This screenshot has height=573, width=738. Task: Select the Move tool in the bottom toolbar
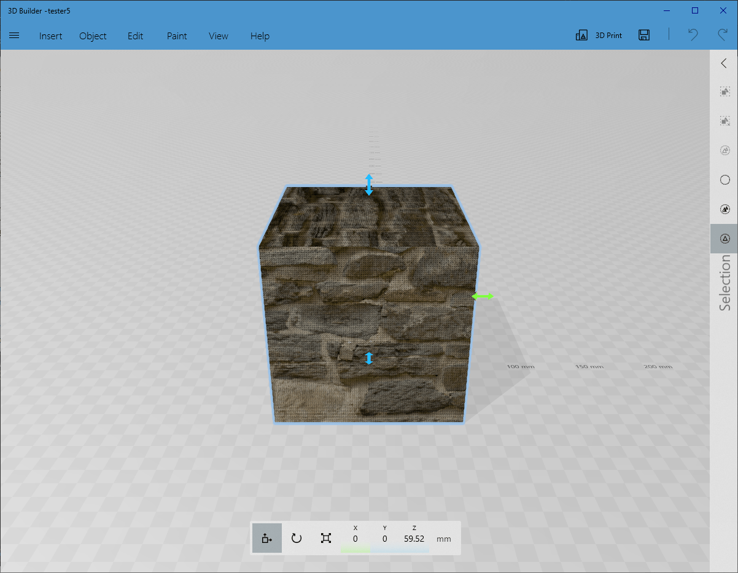[266, 538]
